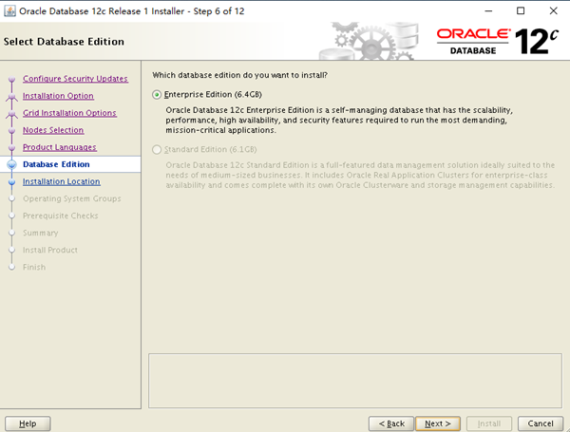
Task: Jump to Grid Installation Options step
Action: (69, 113)
